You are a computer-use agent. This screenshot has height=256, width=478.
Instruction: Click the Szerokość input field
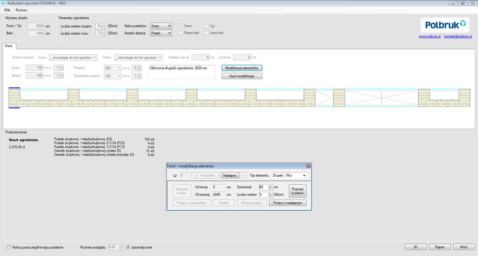pos(263,187)
